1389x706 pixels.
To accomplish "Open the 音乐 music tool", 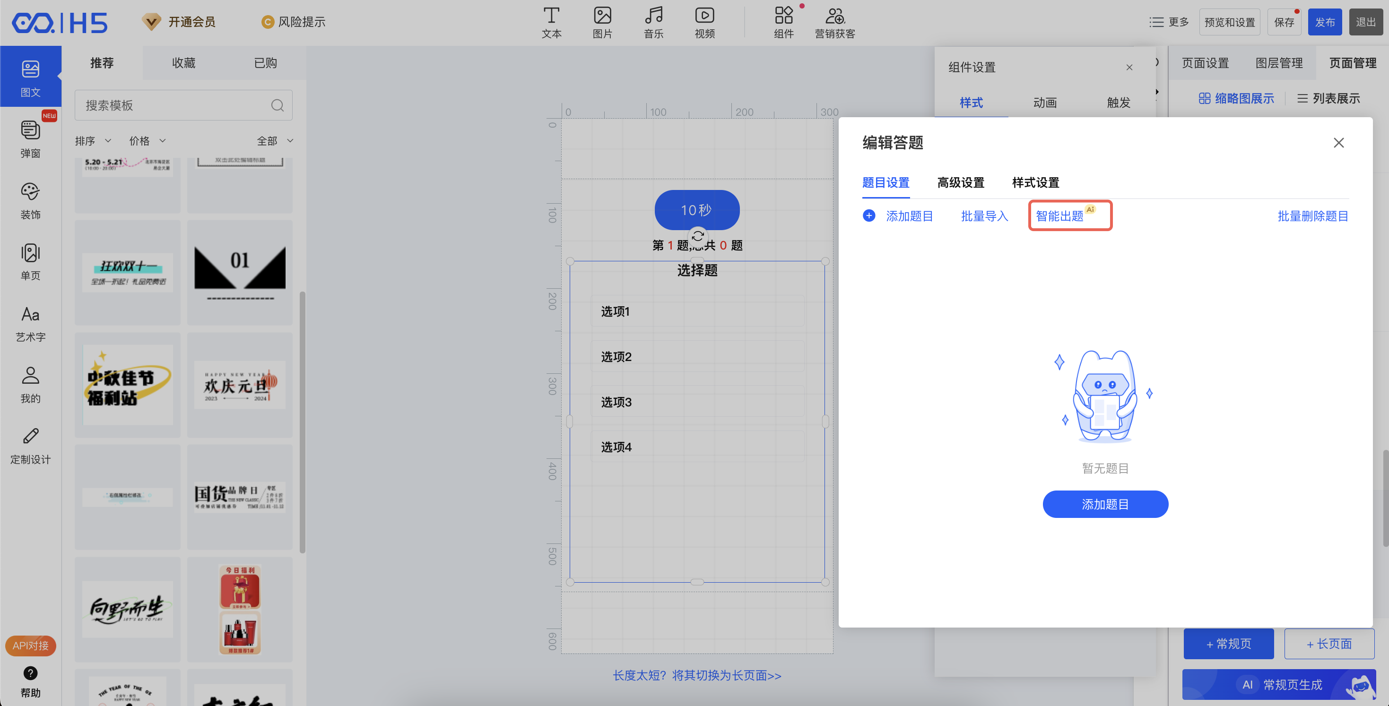I will tap(653, 23).
